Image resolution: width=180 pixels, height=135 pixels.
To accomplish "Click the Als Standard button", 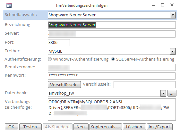I will [x=57, y=127].
